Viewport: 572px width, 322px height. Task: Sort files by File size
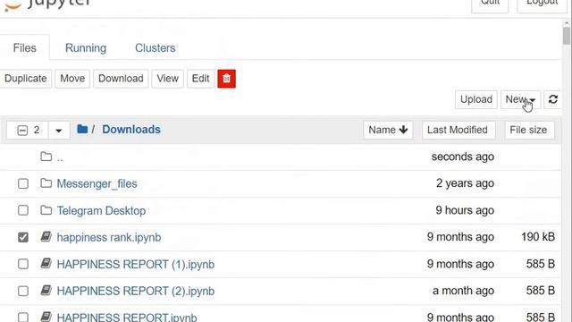coord(529,130)
